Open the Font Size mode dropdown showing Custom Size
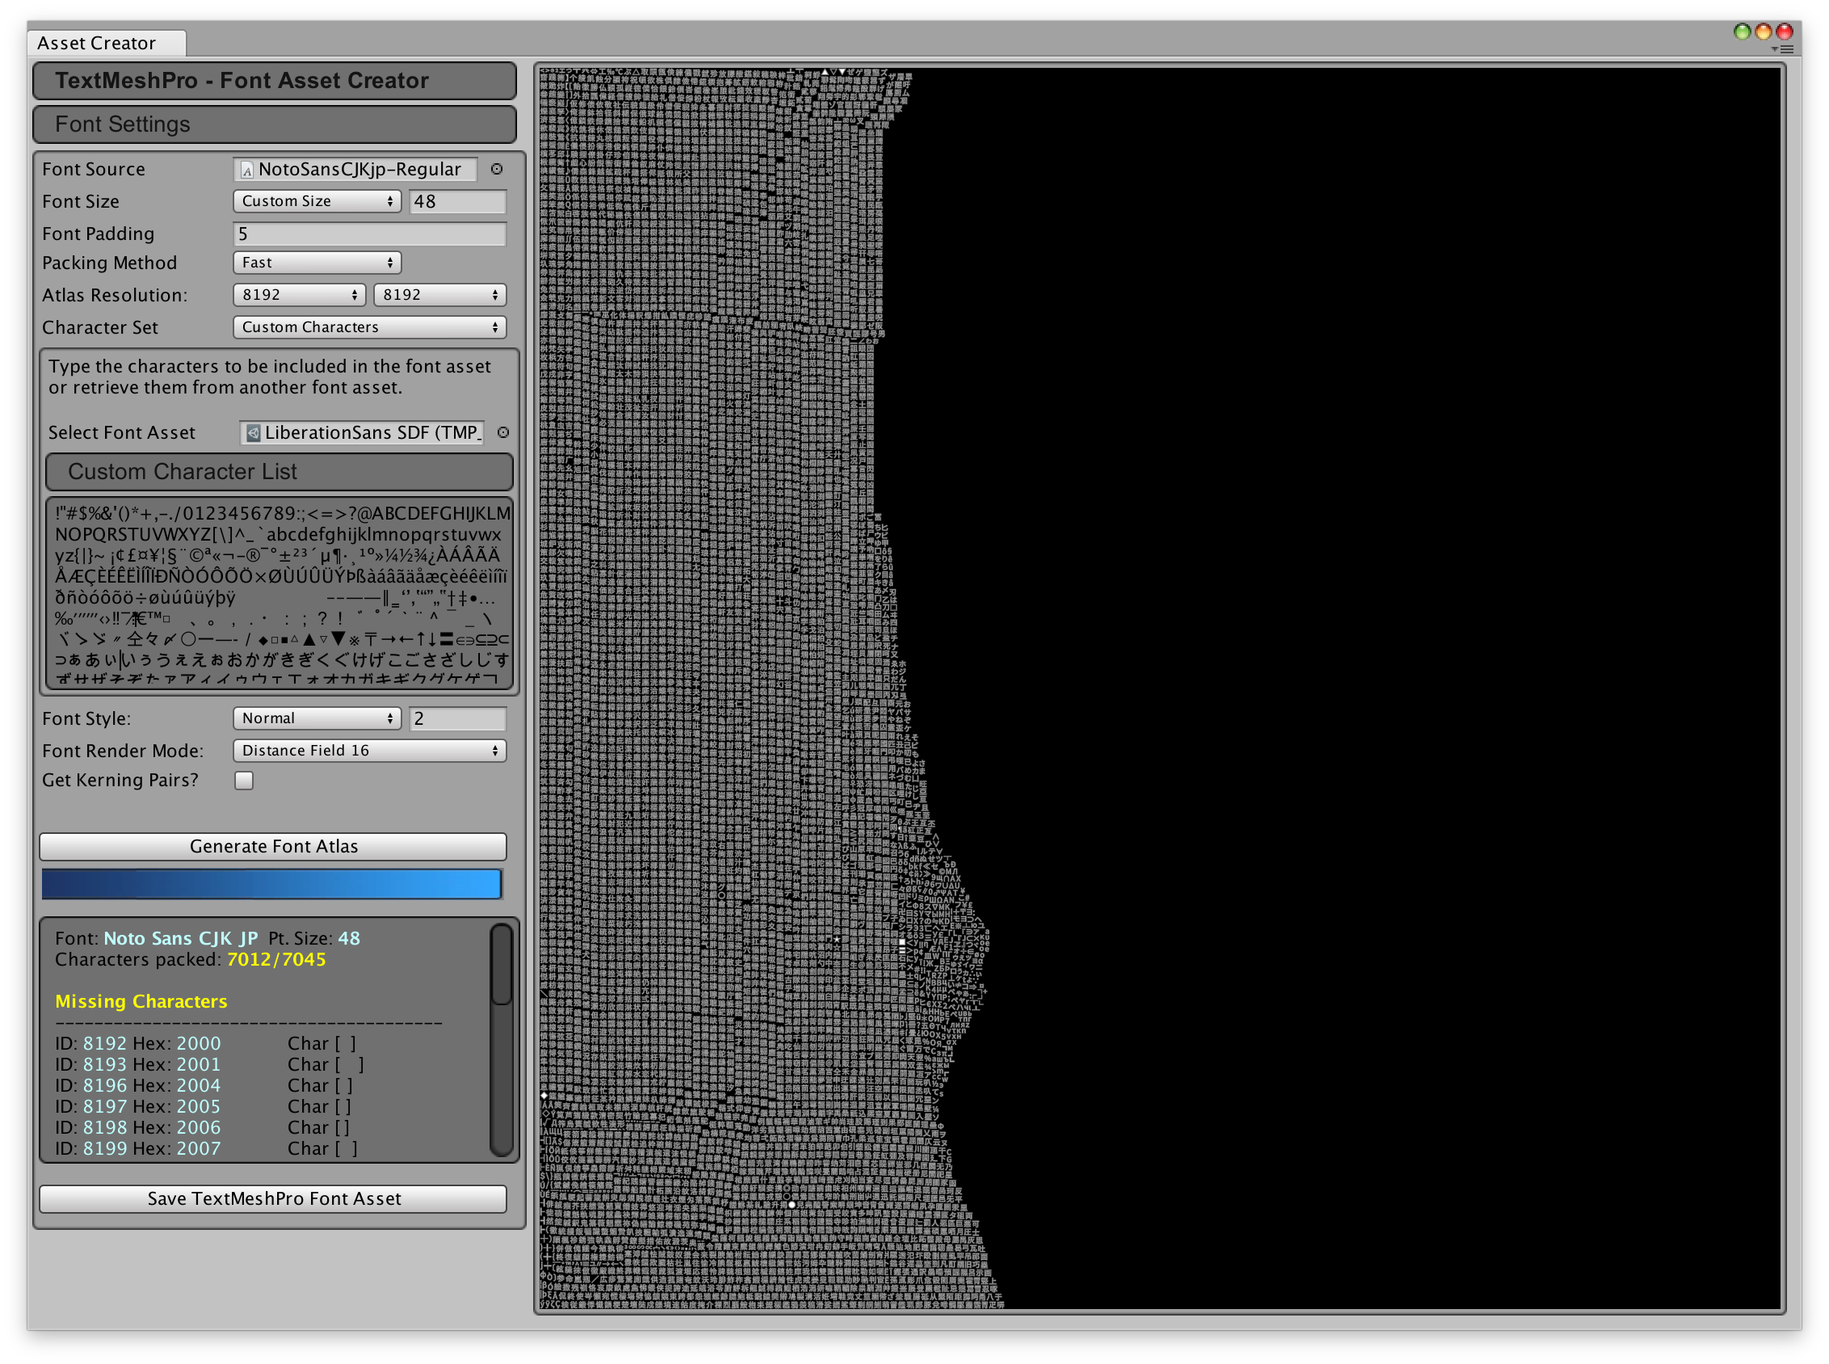This screenshot has width=1829, height=1364. pos(316,200)
